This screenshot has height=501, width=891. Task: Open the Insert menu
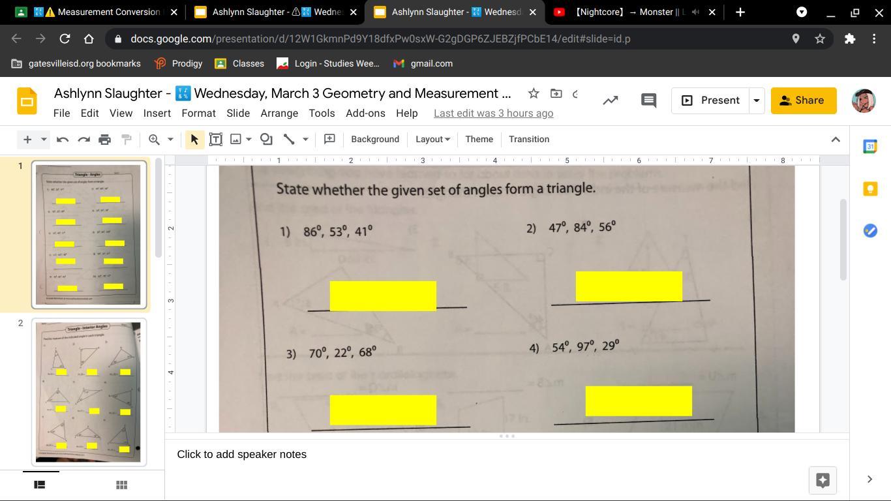coord(157,114)
